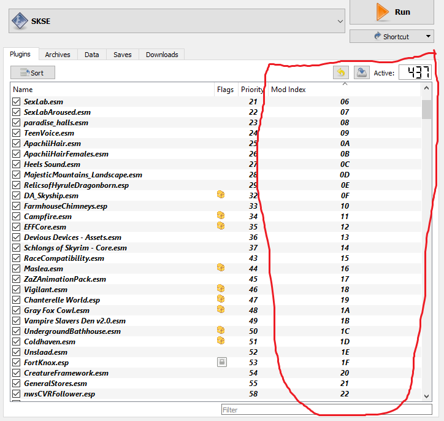The height and width of the screenshot is (421, 444).
Task: Sort by Mod Index column header
Action: pyautogui.click(x=345, y=90)
